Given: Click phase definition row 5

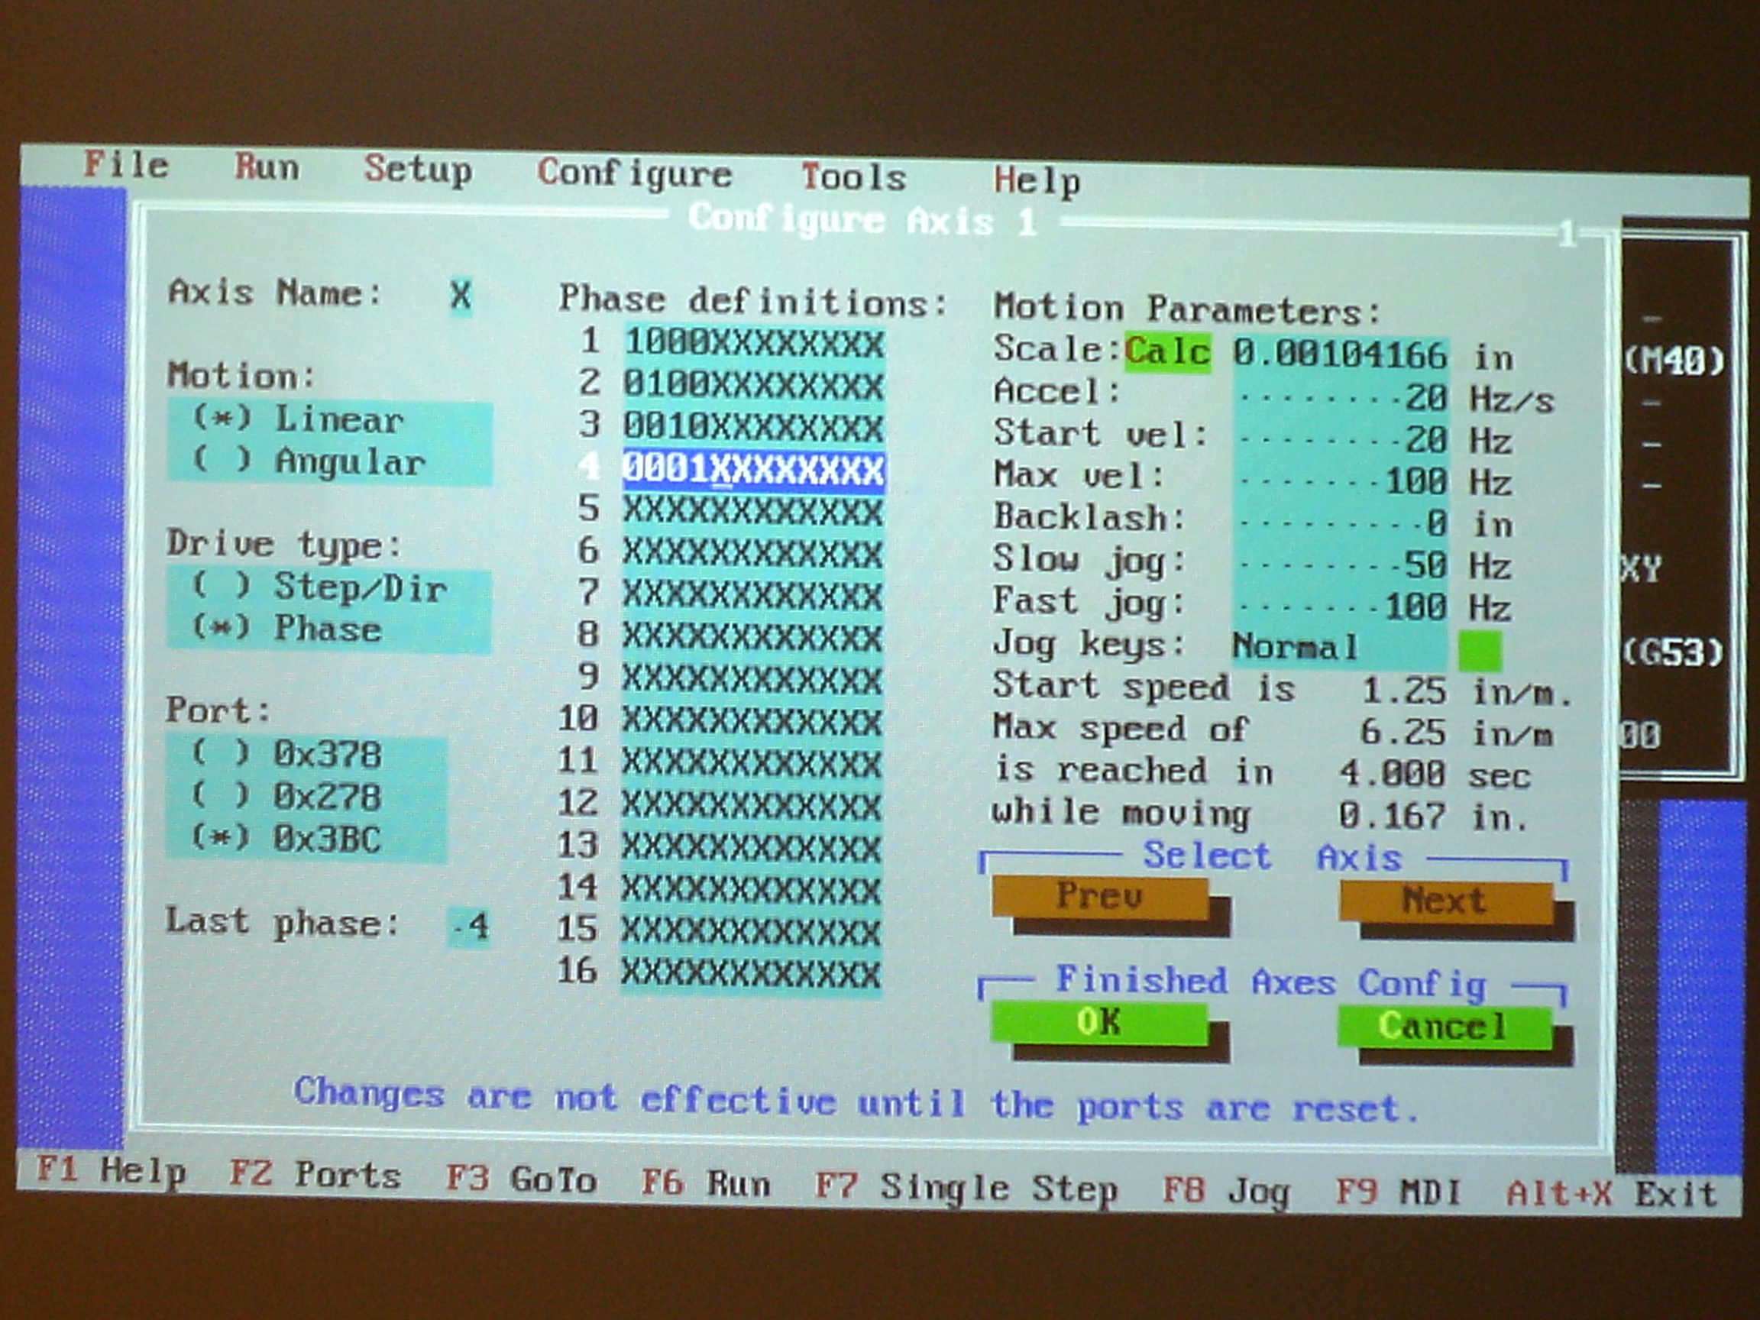Looking at the screenshot, I should pyautogui.click(x=752, y=512).
